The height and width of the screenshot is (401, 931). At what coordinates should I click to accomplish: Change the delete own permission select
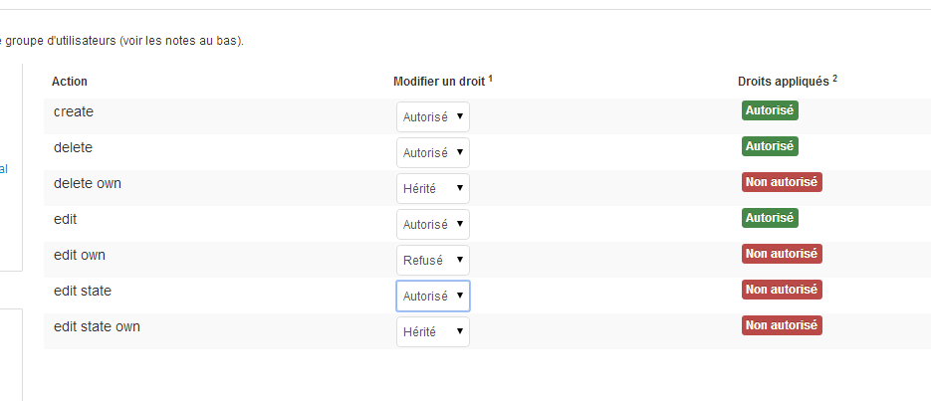click(x=433, y=189)
